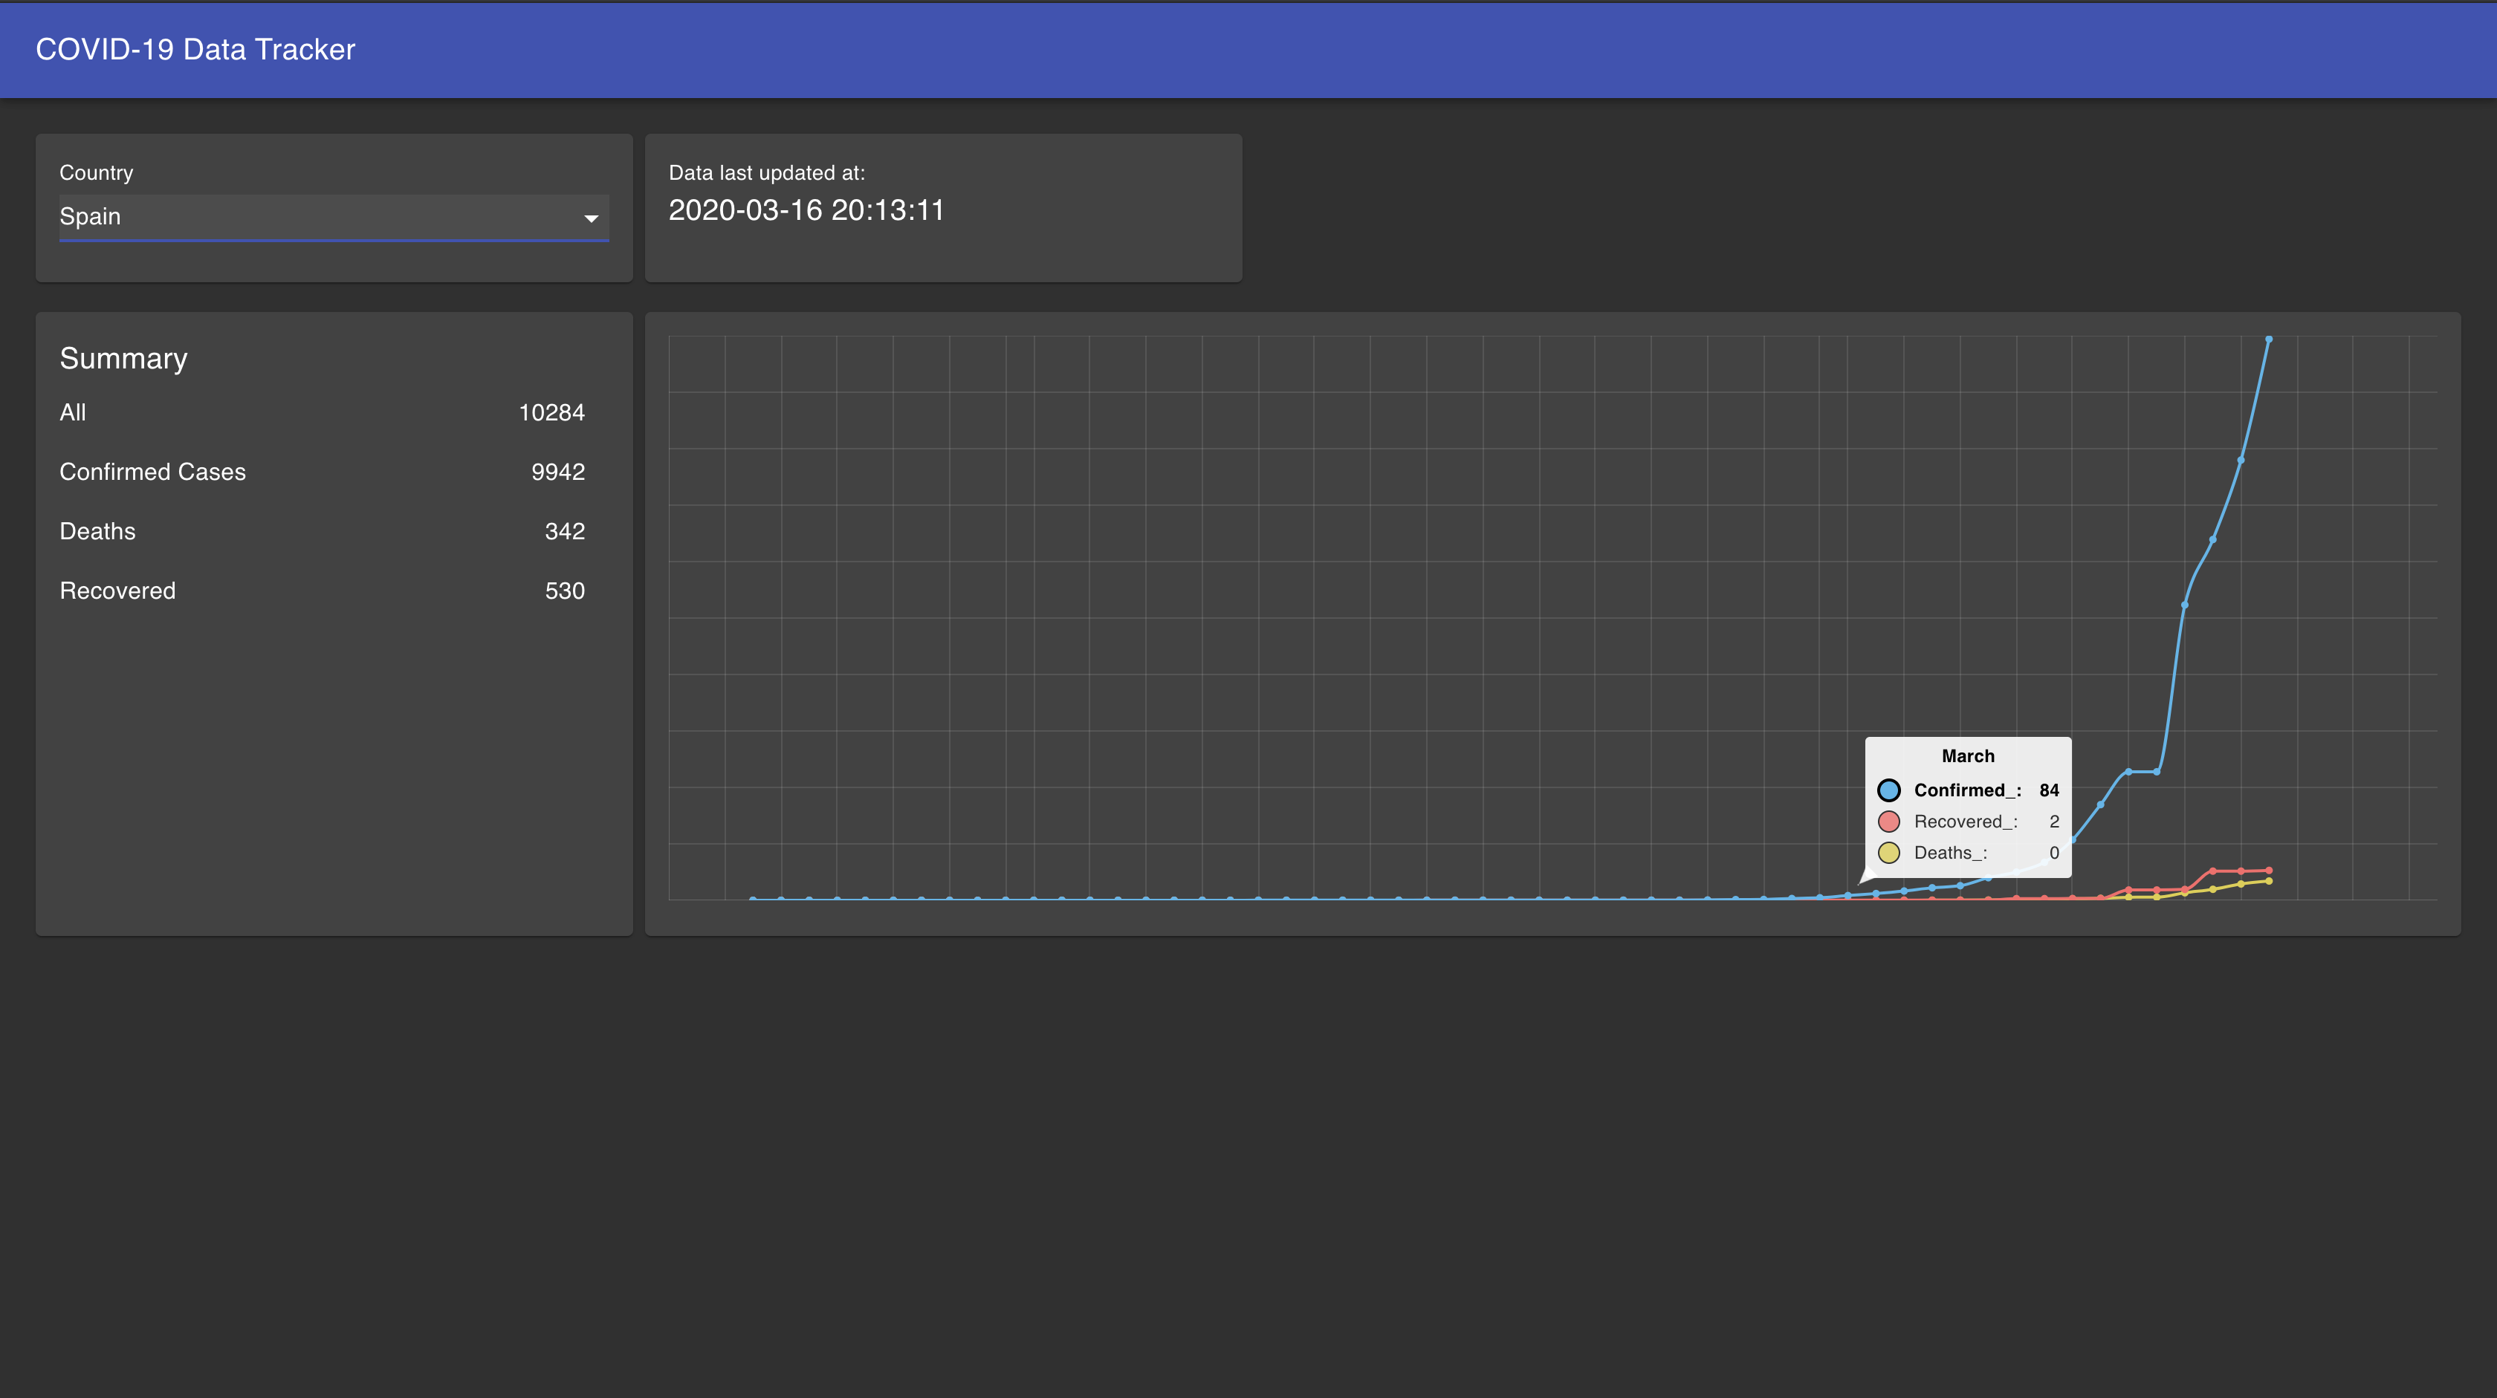Click the Summary panel header

[123, 358]
